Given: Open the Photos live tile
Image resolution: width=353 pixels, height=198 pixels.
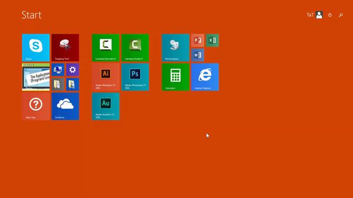Looking at the screenshot, I should [36, 77].
